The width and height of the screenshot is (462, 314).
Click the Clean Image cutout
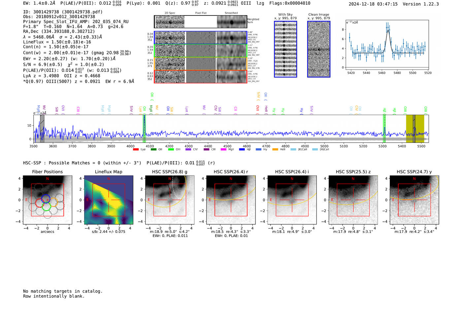point(319,49)
